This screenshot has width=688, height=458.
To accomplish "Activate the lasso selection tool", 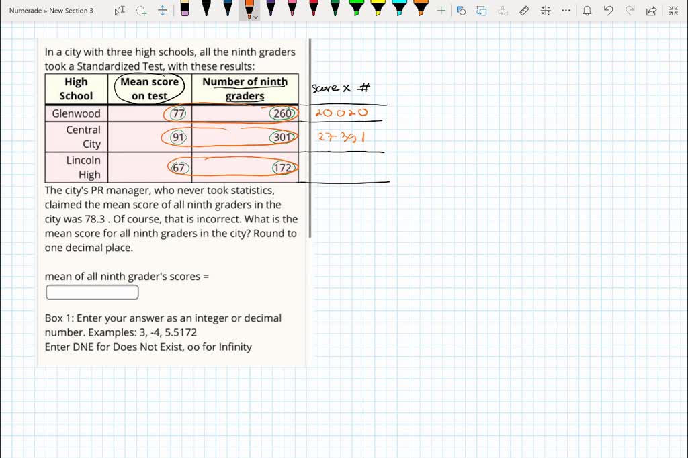I will coord(141,10).
